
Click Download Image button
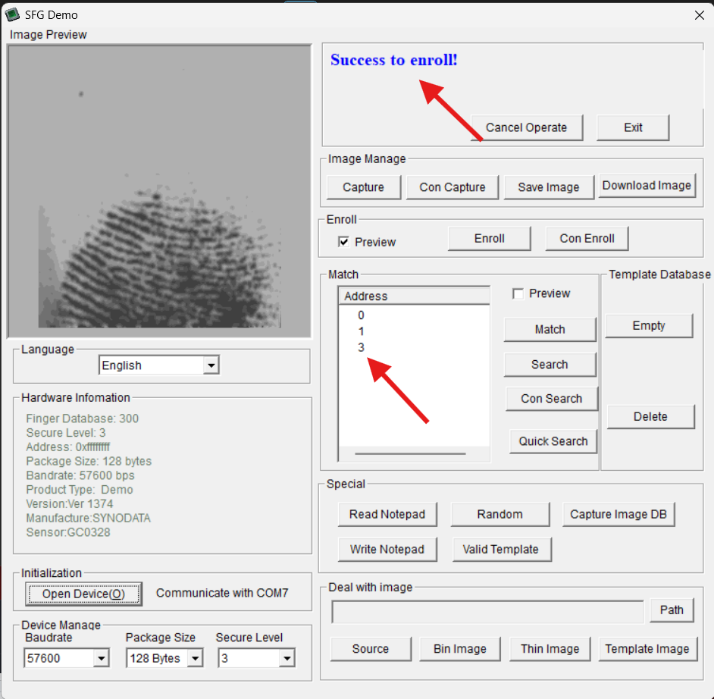[x=647, y=185]
